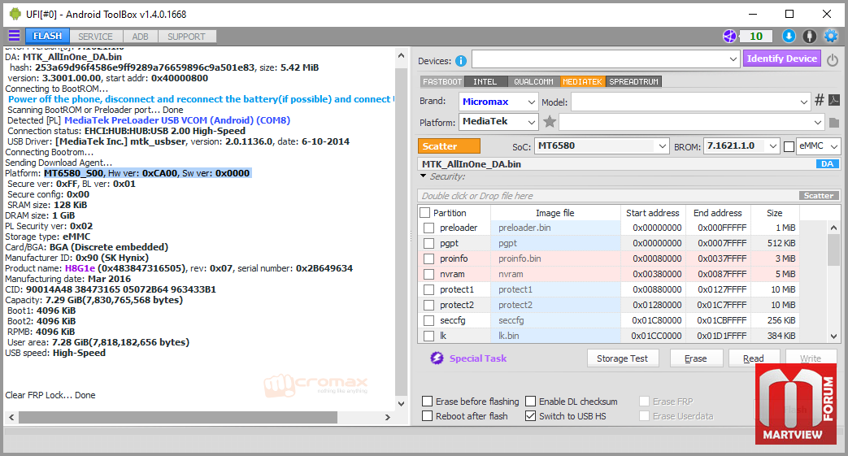Click the folder browse icon
Screen dimensions: 848x456
pos(834,123)
